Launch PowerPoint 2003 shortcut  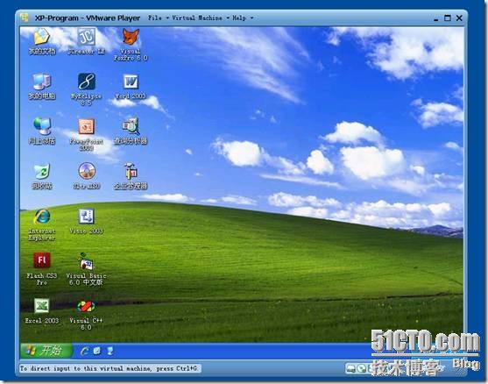pyautogui.click(x=86, y=134)
